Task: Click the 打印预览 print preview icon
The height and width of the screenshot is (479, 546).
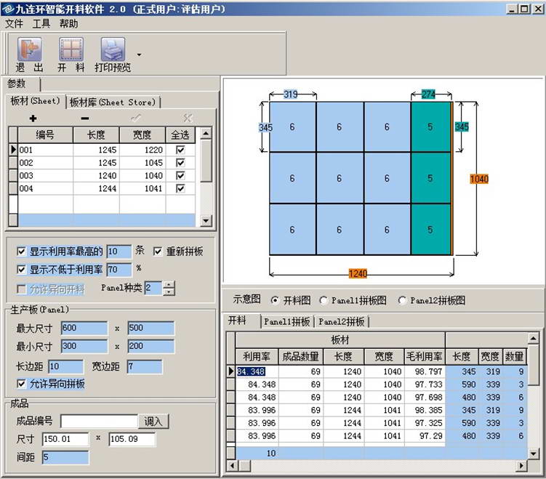Action: click(113, 49)
